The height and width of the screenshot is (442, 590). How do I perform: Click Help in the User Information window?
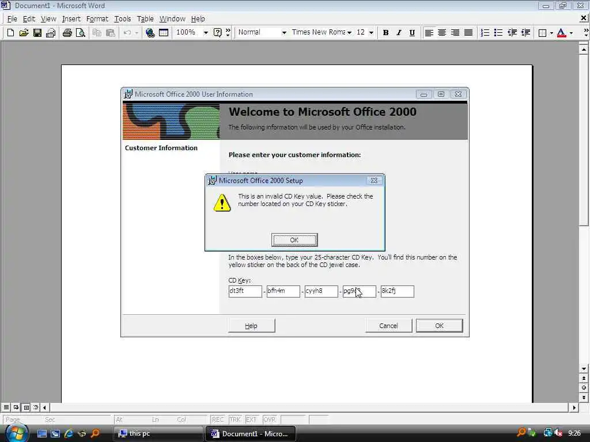tap(251, 326)
